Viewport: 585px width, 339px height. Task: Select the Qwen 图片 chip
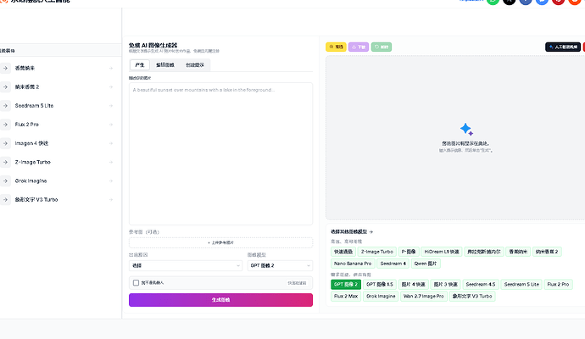coord(426,264)
